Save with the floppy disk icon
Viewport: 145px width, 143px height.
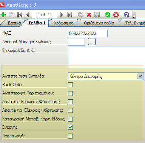[x=97, y=15]
